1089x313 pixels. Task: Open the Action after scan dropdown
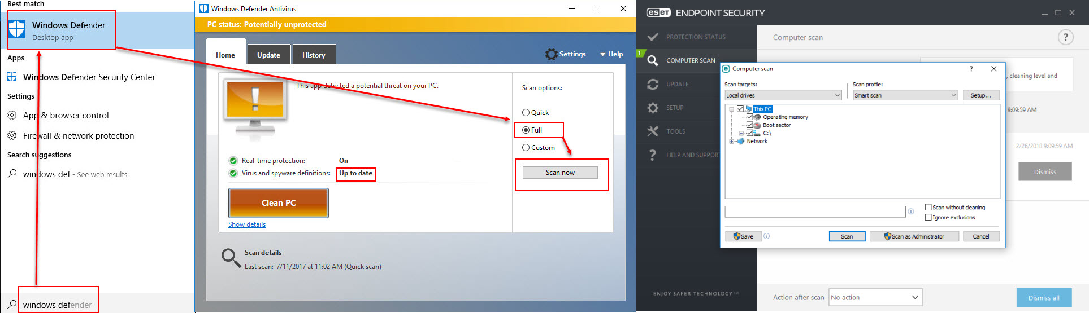pyautogui.click(x=875, y=297)
